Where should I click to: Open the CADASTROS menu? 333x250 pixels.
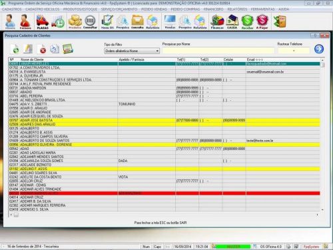[12, 9]
